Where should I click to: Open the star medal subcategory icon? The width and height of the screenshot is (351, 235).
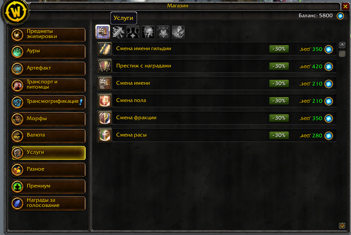tap(163, 32)
